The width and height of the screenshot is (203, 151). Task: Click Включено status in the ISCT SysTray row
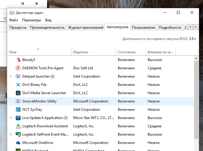pyautogui.click(x=127, y=110)
